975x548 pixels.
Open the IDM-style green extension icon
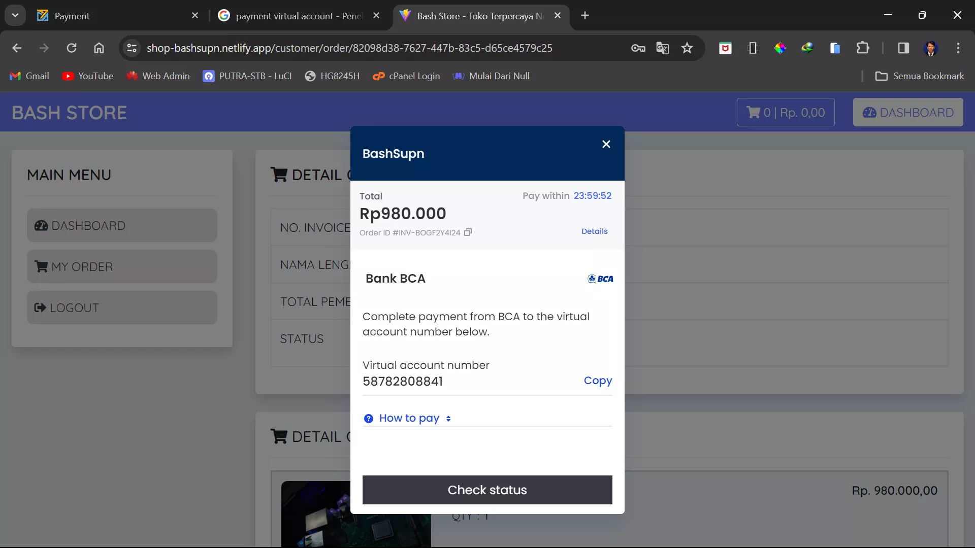[x=807, y=48]
